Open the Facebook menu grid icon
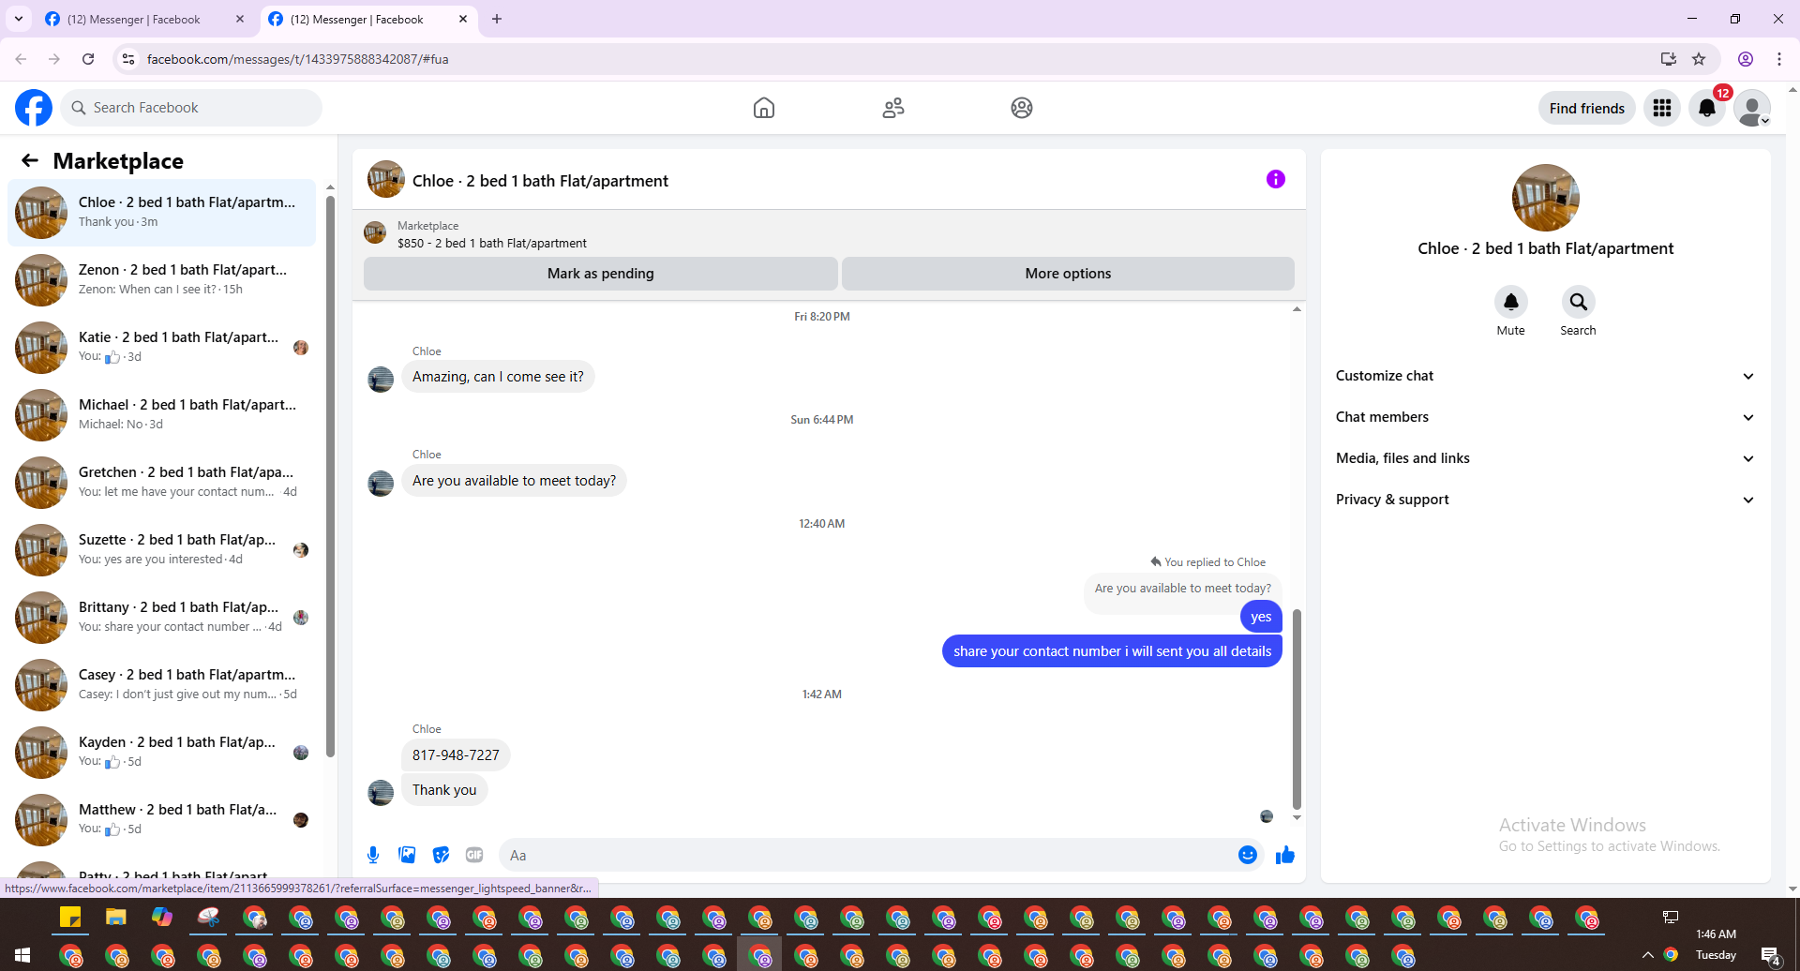 pos(1662,108)
